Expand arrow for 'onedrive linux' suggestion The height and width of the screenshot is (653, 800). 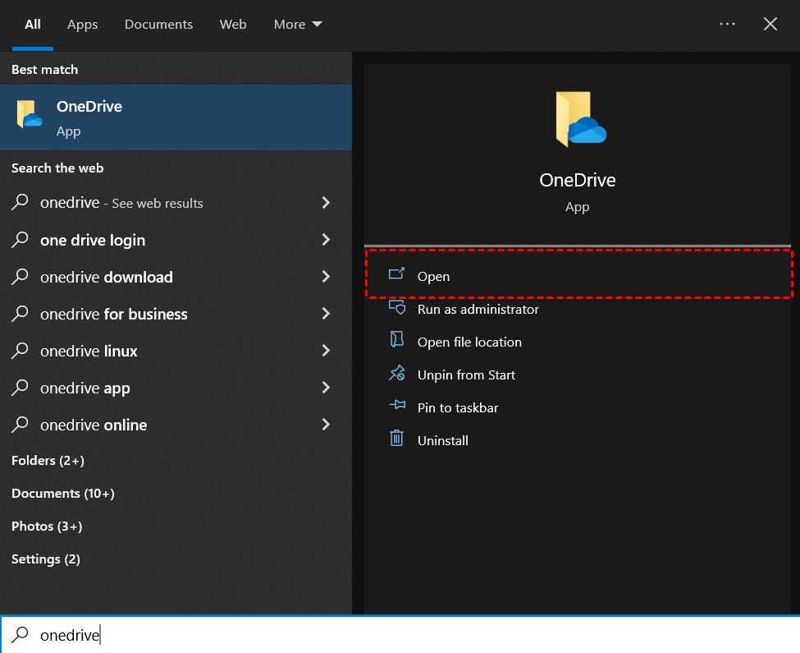pos(326,351)
